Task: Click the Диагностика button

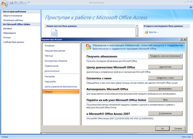Action: point(165,67)
